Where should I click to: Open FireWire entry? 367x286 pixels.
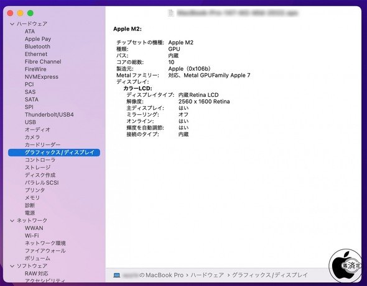pos(35,69)
